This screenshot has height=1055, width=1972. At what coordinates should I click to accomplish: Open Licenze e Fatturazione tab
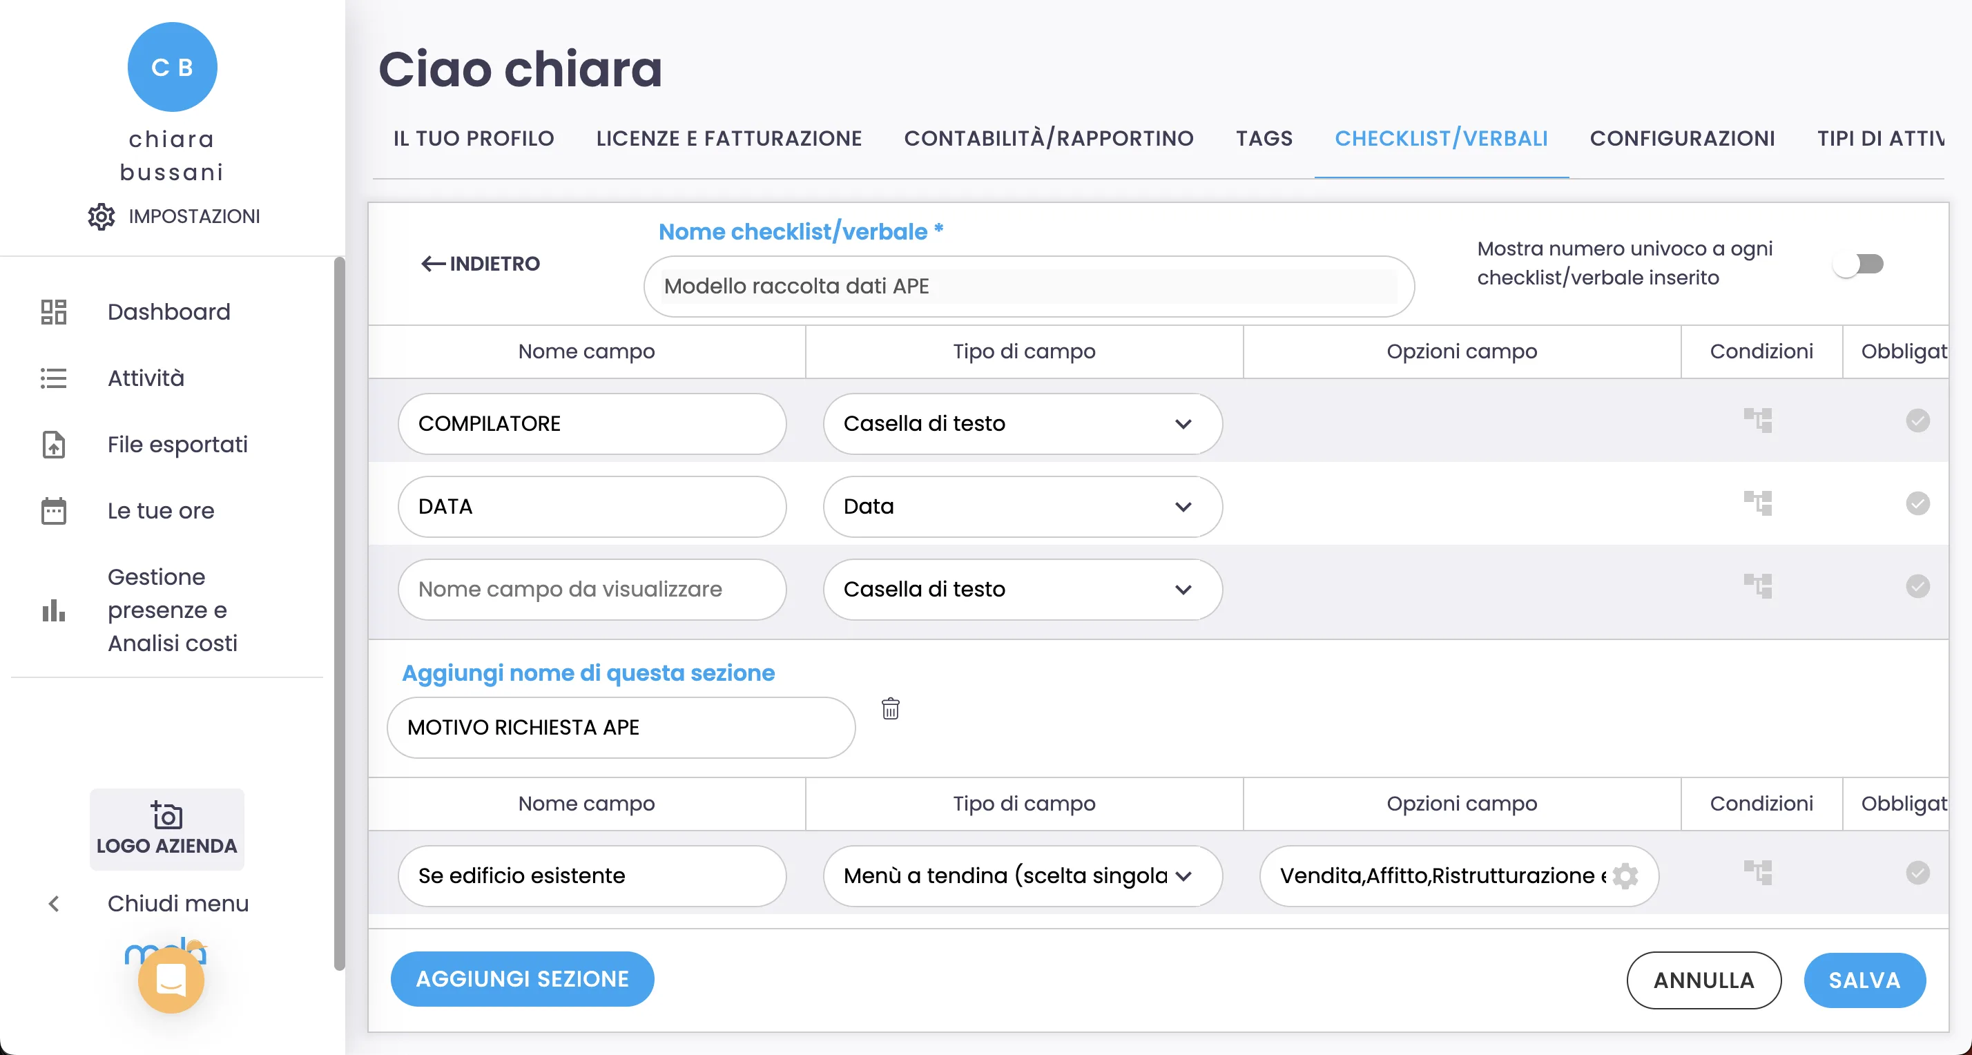(x=728, y=139)
